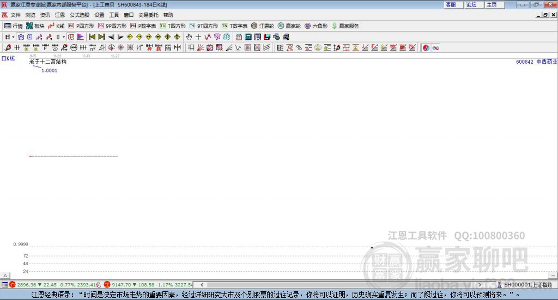Click the 0.9999 axis value
This screenshot has width=558, height=300.
coord(21,244)
